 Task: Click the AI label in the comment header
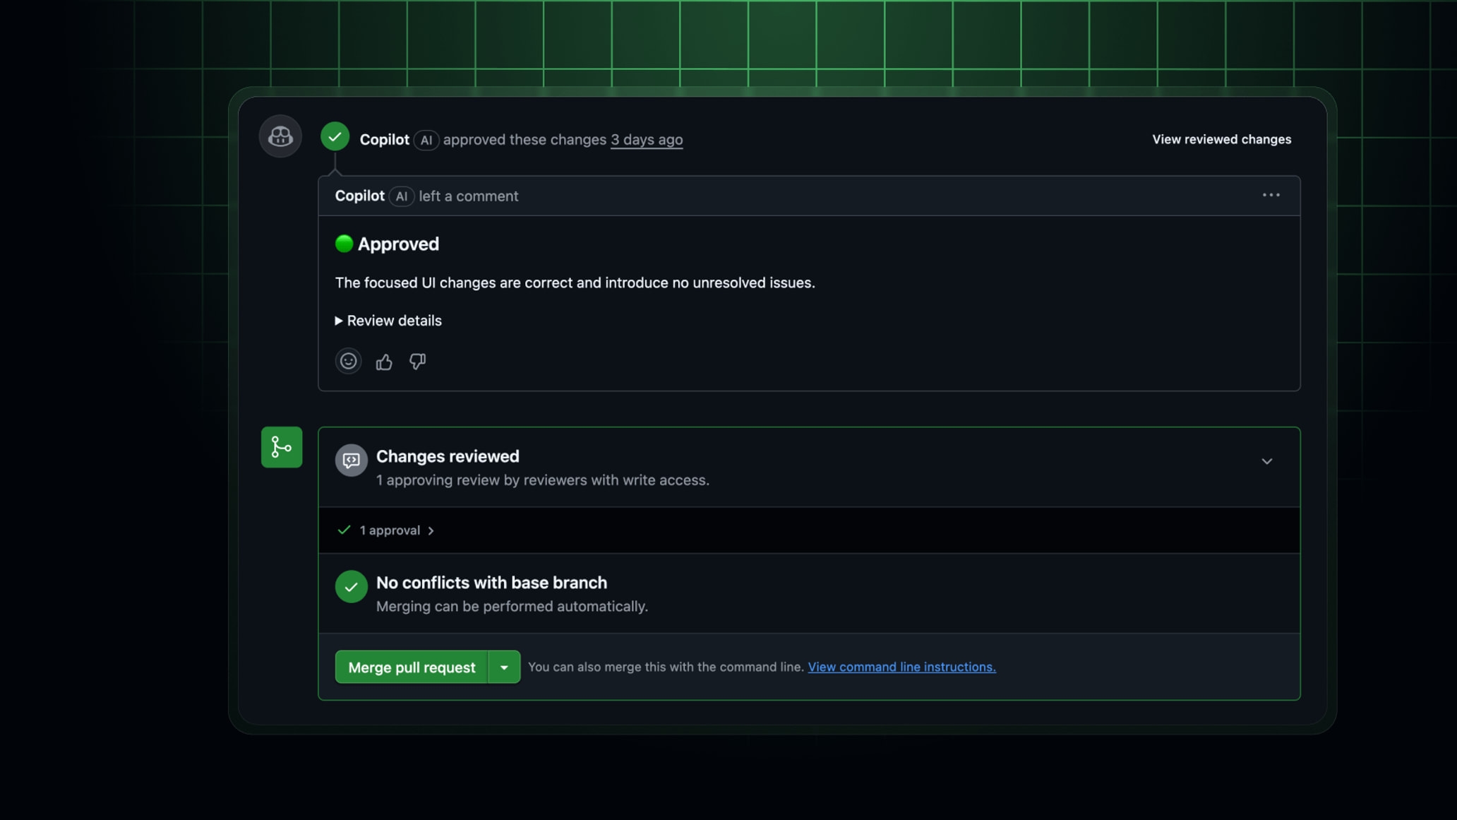(401, 196)
